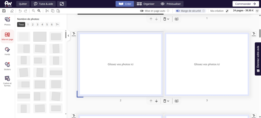The image size is (261, 118).
Task: Open the Donnez votre avis feedback tab
Action: [258, 59]
